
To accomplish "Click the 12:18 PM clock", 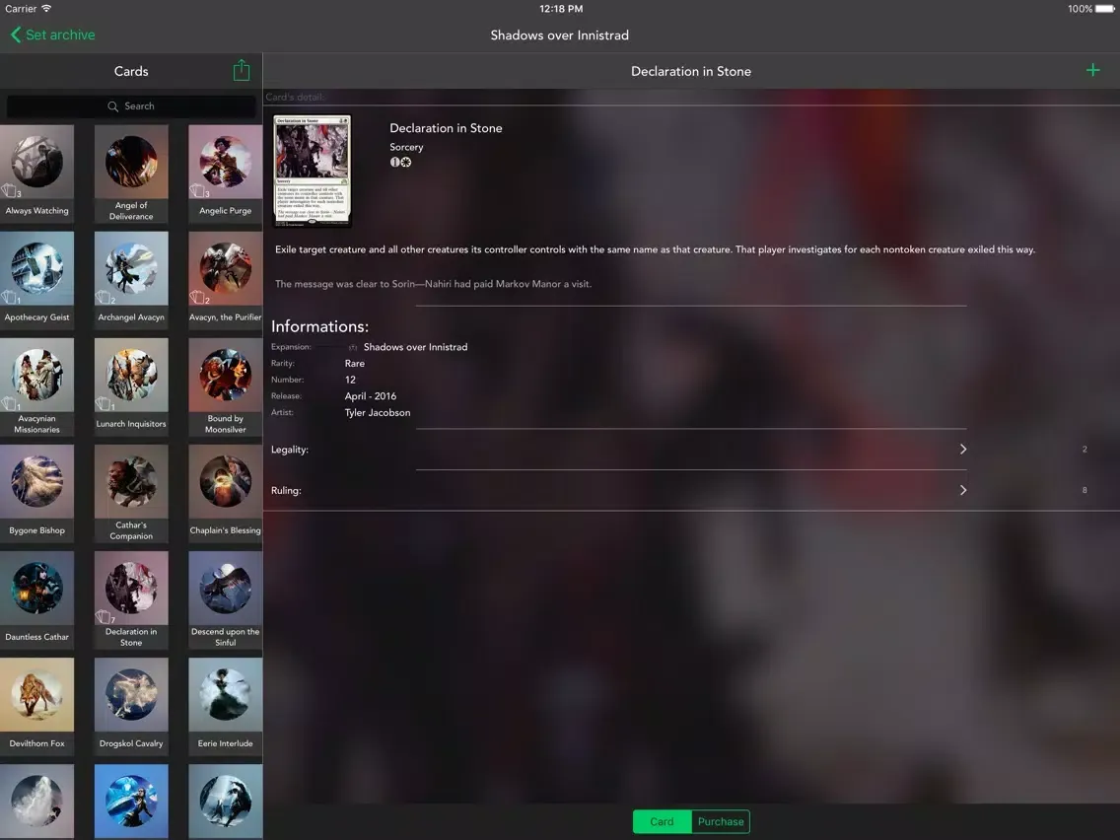I will click(x=561, y=9).
